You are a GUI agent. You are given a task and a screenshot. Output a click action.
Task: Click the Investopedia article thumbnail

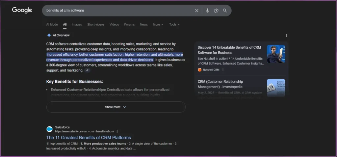pyautogui.click(x=276, y=88)
